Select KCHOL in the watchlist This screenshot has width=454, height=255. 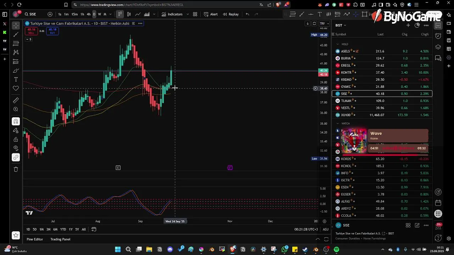(x=382, y=166)
